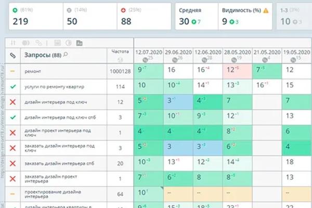Open the Средняя average position card
This screenshot has width=312, height=208.
[197, 16]
